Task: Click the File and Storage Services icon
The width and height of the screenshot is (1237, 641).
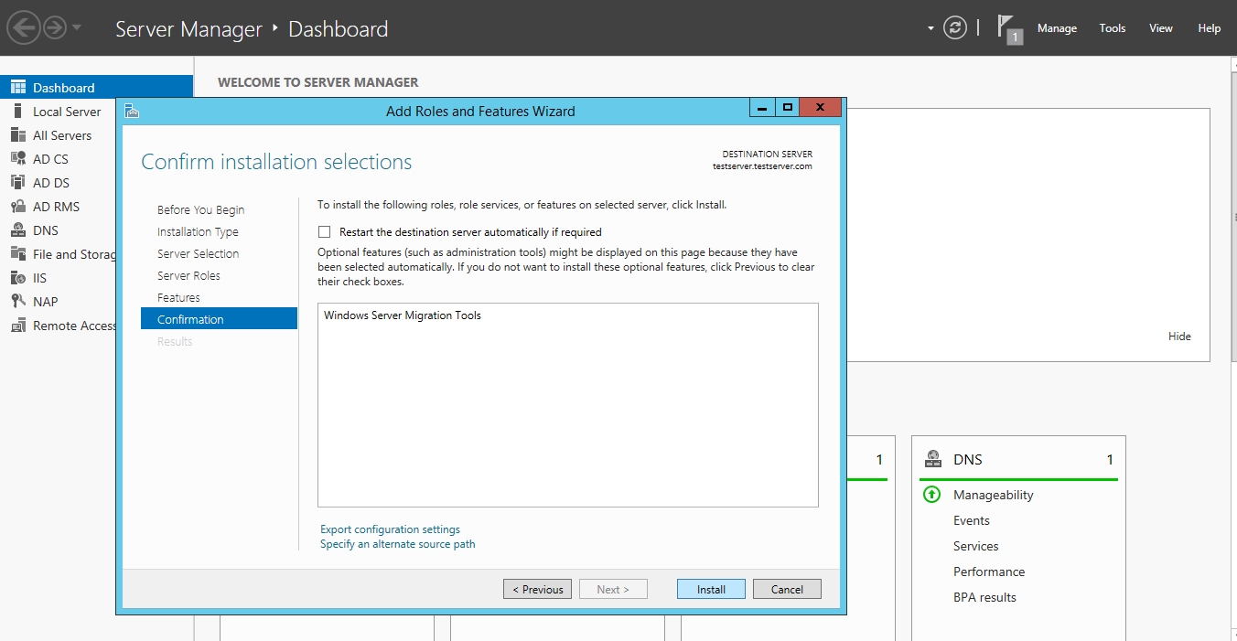Action: pyautogui.click(x=18, y=254)
